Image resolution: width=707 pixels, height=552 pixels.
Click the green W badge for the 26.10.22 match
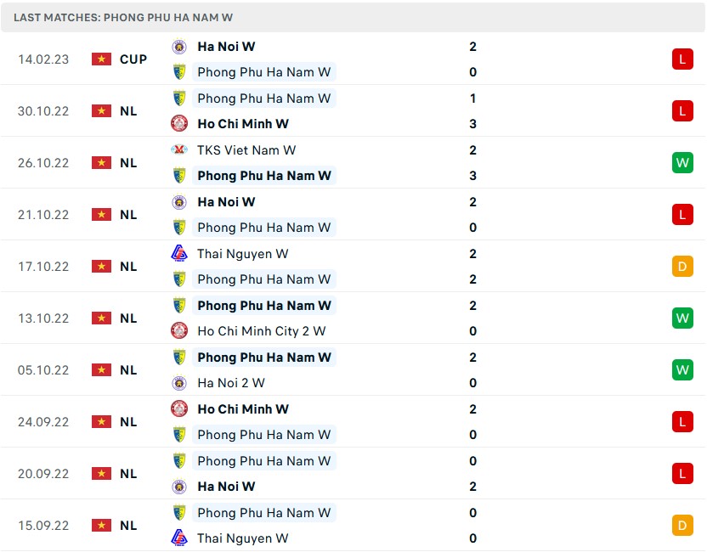682,163
